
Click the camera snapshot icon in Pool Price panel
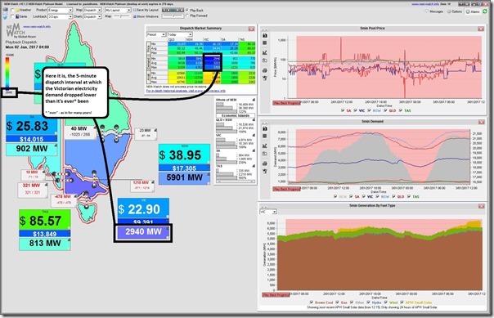click(265, 36)
